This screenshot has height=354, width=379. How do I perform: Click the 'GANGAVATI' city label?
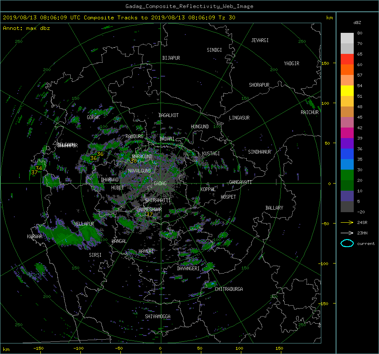coord(240,182)
